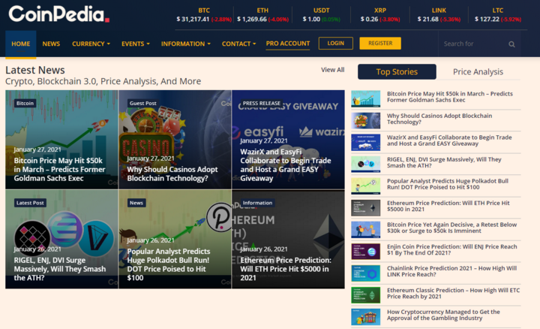Click thumbnail beside Bitcoin Price Yet Again Decisive
This screenshot has width=540, height=329.
pyautogui.click(x=366, y=230)
